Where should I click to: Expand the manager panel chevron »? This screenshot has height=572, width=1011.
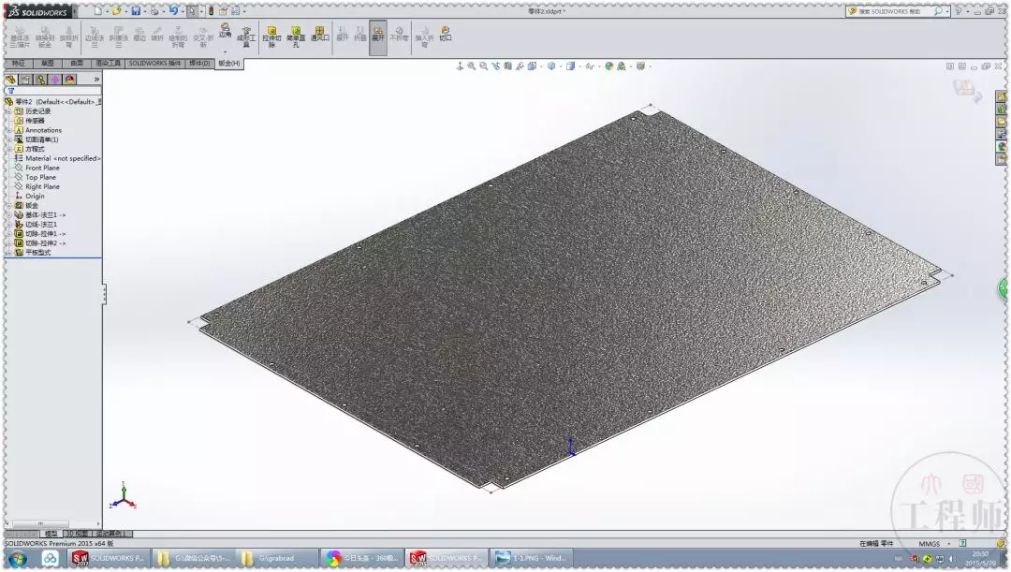[x=96, y=80]
